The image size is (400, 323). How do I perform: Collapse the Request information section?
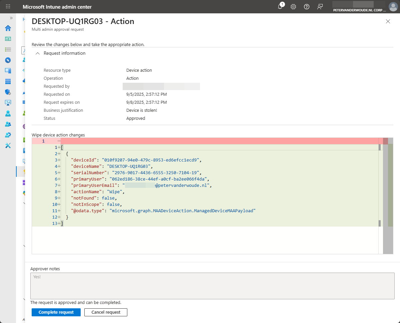38,53
